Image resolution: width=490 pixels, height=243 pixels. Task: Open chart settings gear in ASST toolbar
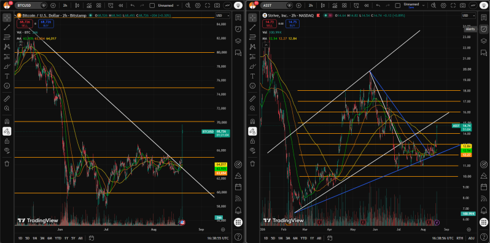coord(443,6)
